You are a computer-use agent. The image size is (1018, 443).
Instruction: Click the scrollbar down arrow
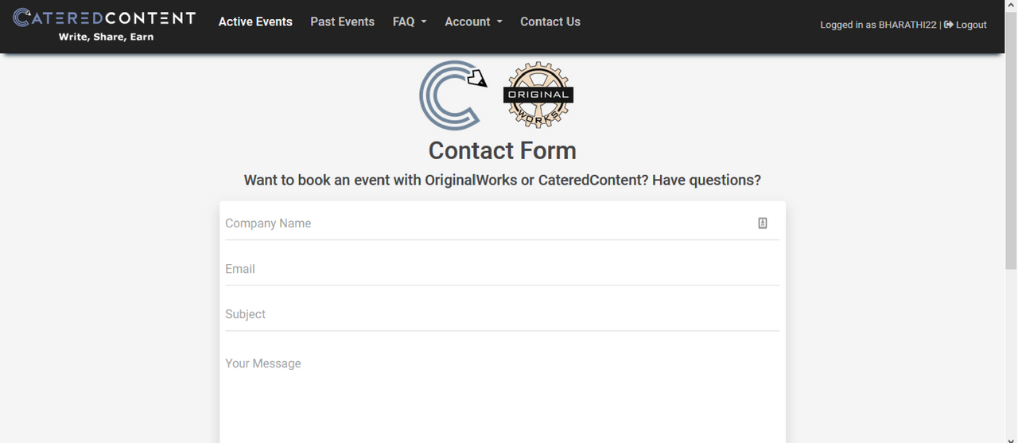pos(1011,437)
